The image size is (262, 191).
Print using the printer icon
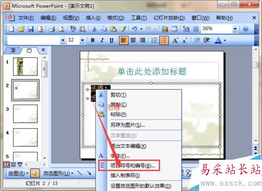[52, 29]
